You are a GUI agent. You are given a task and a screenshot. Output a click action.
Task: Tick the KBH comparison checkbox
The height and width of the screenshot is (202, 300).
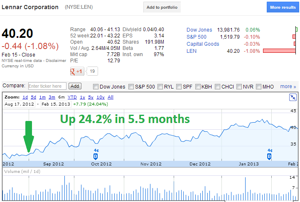point(198,87)
